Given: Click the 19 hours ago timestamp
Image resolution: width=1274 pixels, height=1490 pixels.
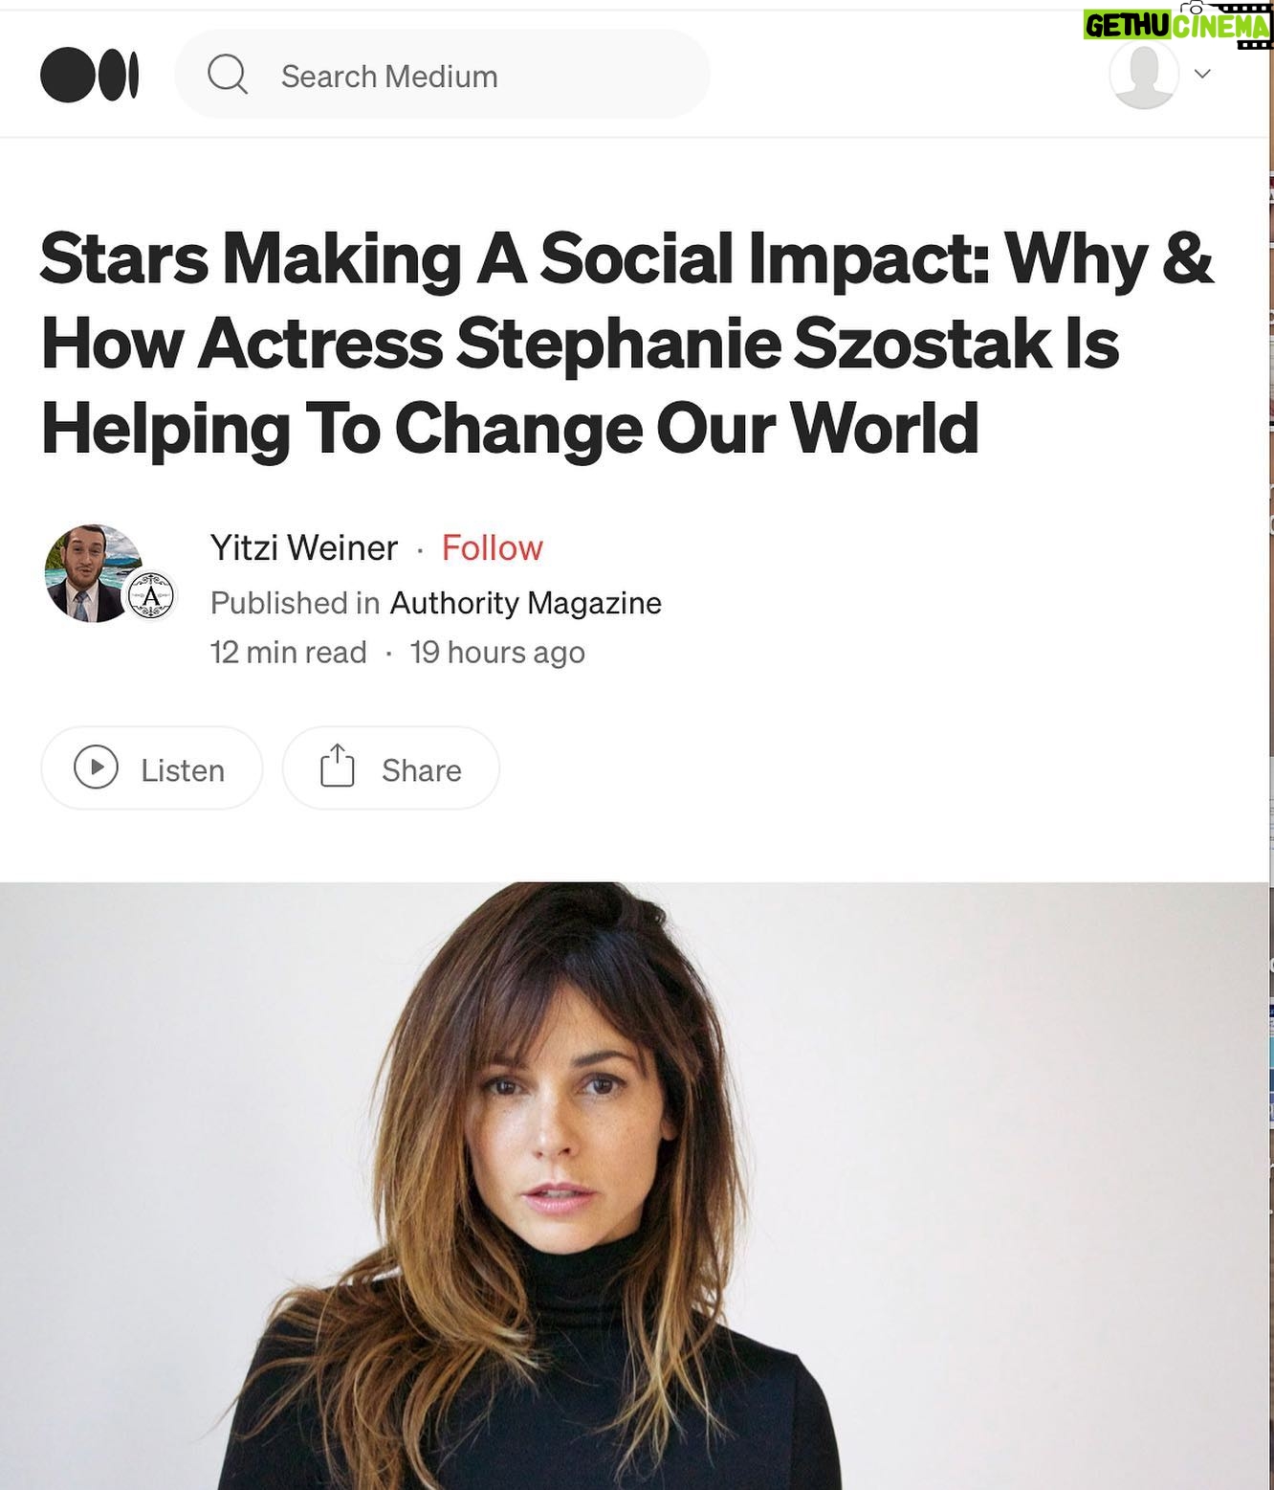Looking at the screenshot, I should (x=497, y=653).
